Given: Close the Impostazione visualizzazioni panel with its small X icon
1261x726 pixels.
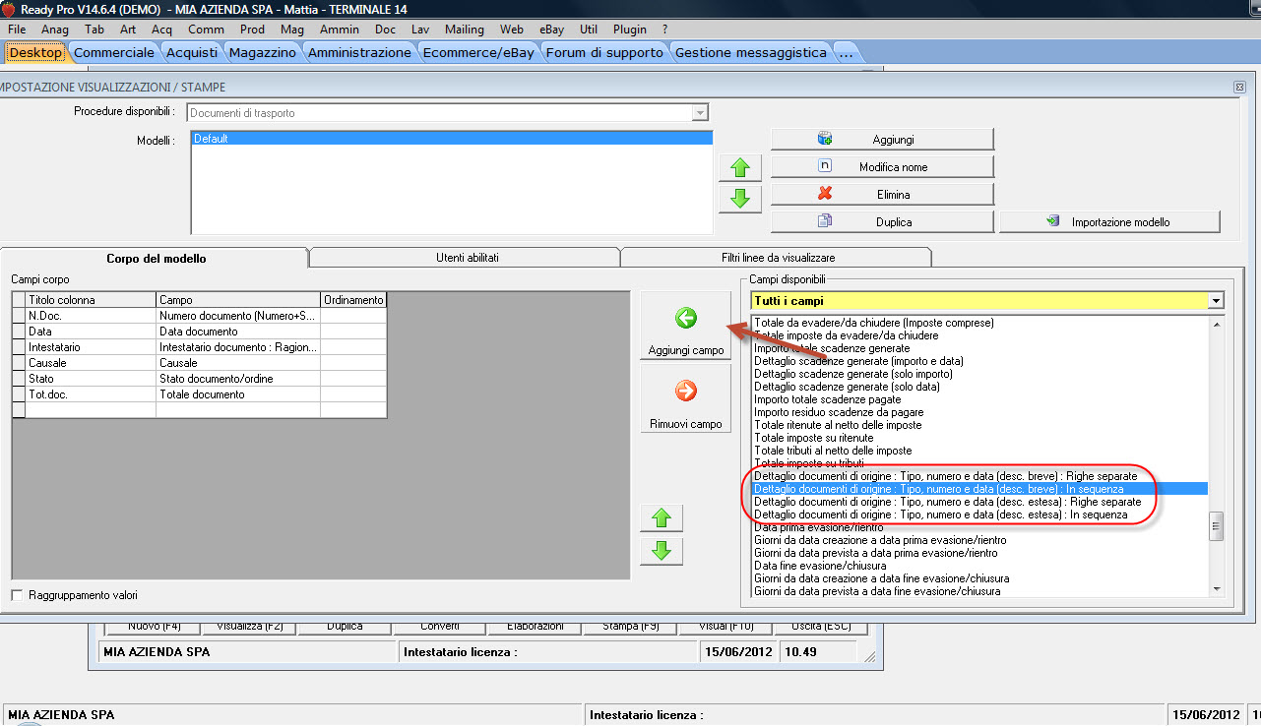Looking at the screenshot, I should [1239, 88].
